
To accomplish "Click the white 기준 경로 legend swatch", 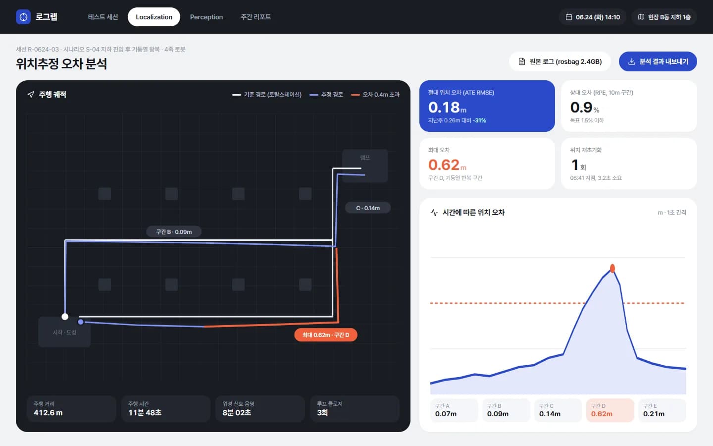I will click(x=236, y=95).
